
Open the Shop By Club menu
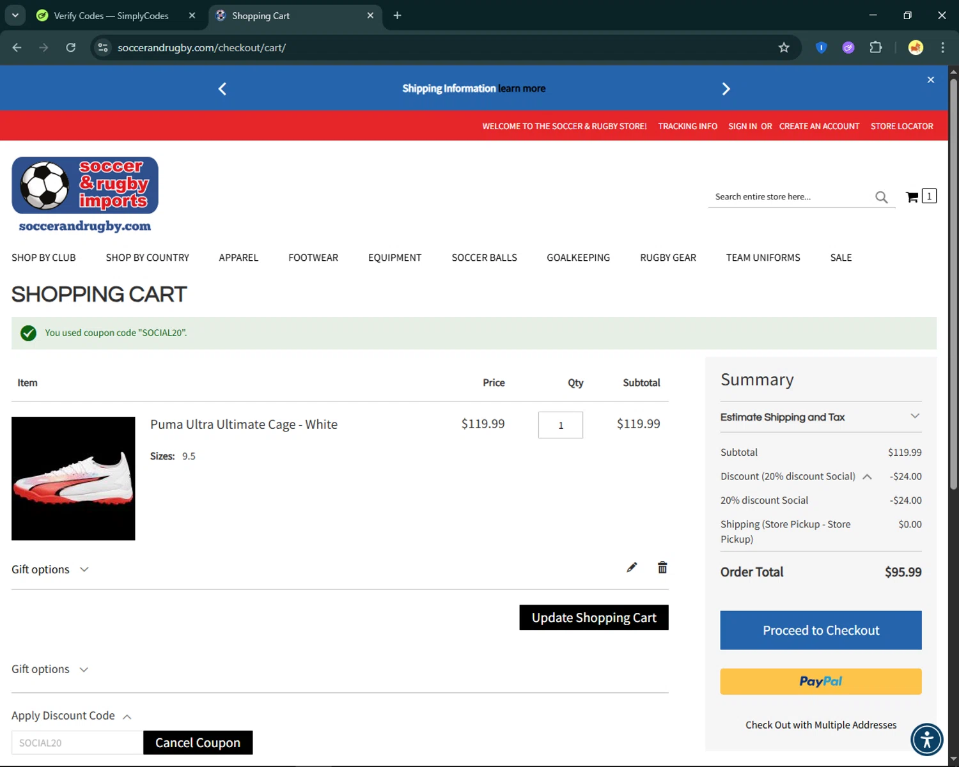[43, 258]
